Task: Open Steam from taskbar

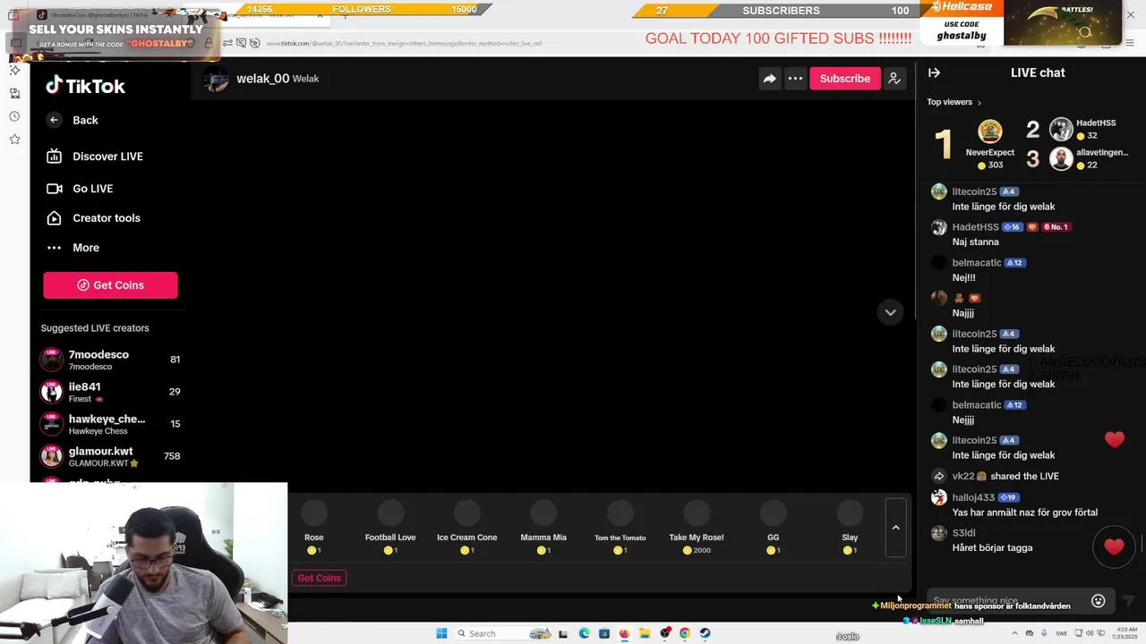Action: point(705,633)
